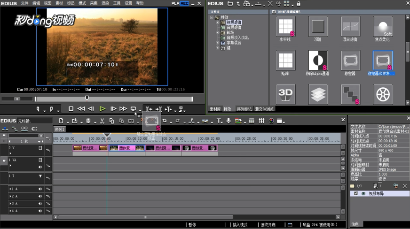Open the vectorscope color wheel icon
This screenshot has height=229, width=410.
point(271,121)
